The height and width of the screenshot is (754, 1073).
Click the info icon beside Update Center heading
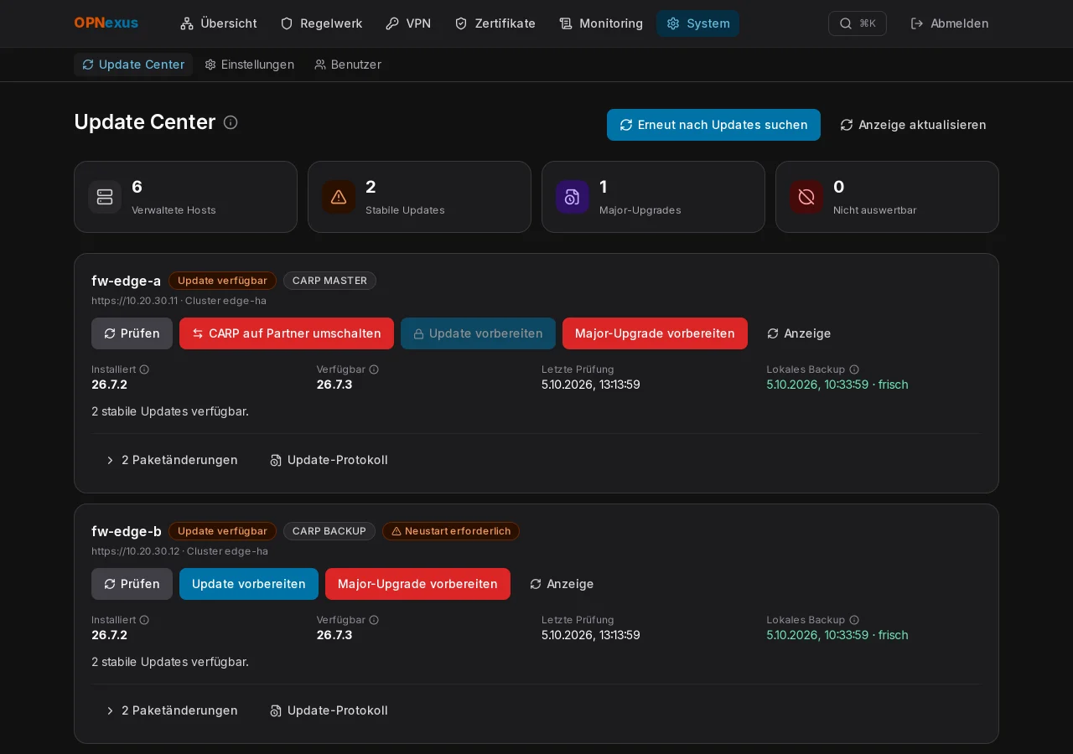231,122
